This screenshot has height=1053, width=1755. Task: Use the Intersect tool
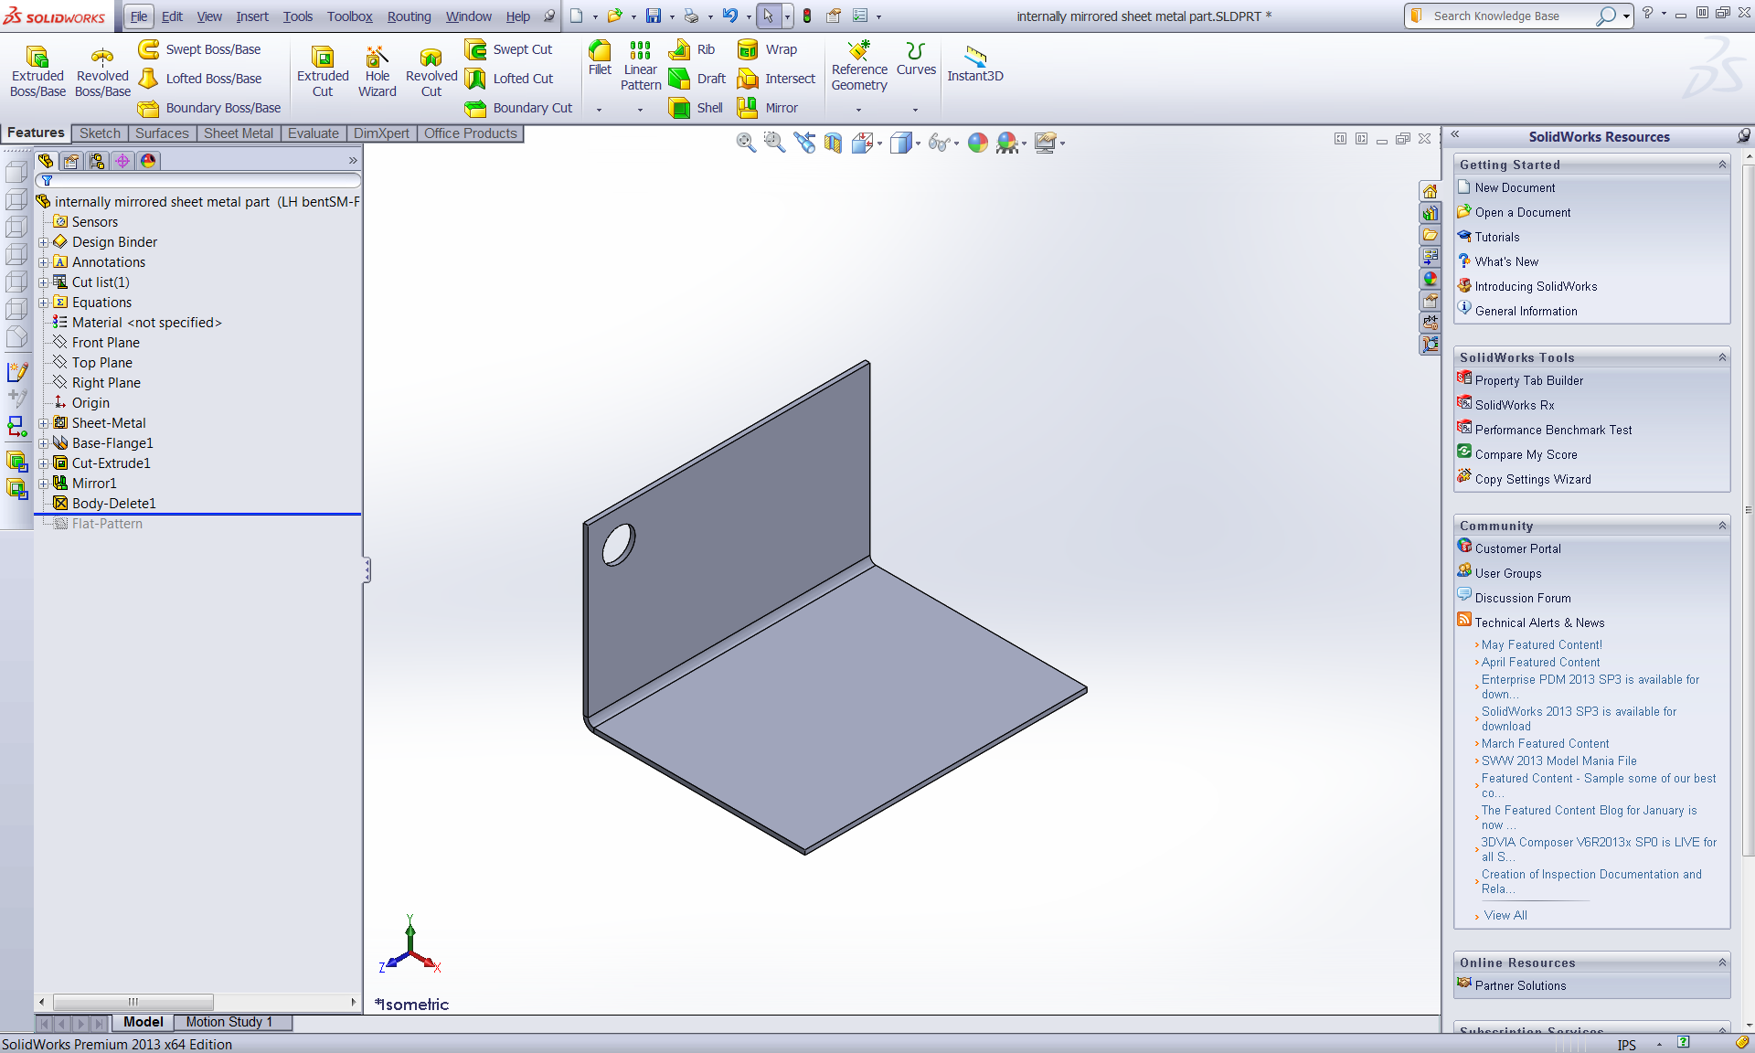click(x=776, y=79)
